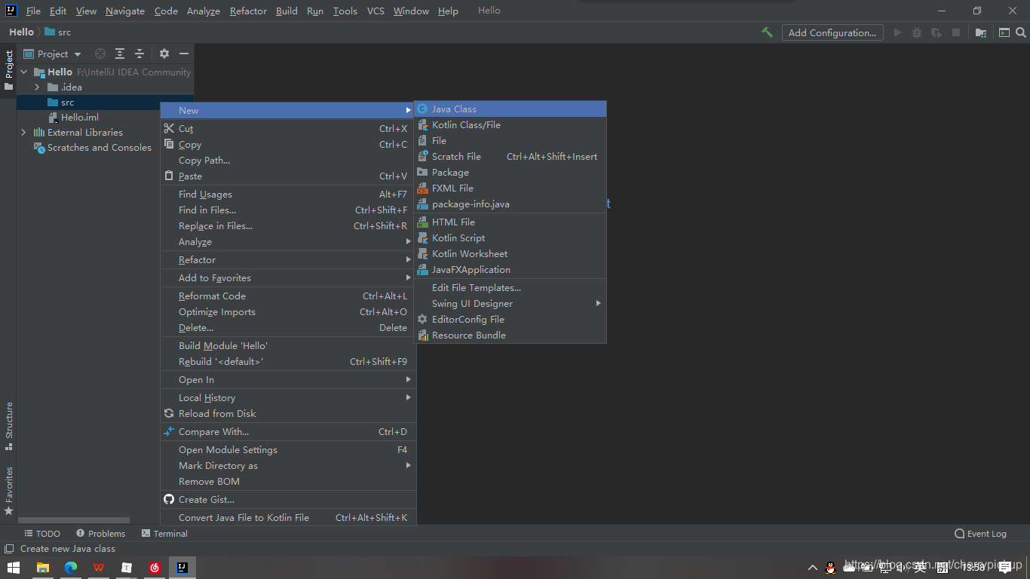1030x579 pixels.
Task: Expand External Libraries node
Action: [x=24, y=132]
